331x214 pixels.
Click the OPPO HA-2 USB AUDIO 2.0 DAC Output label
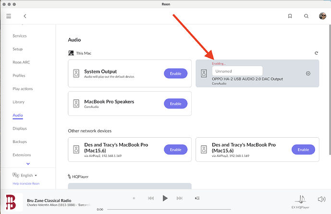[x=247, y=79]
